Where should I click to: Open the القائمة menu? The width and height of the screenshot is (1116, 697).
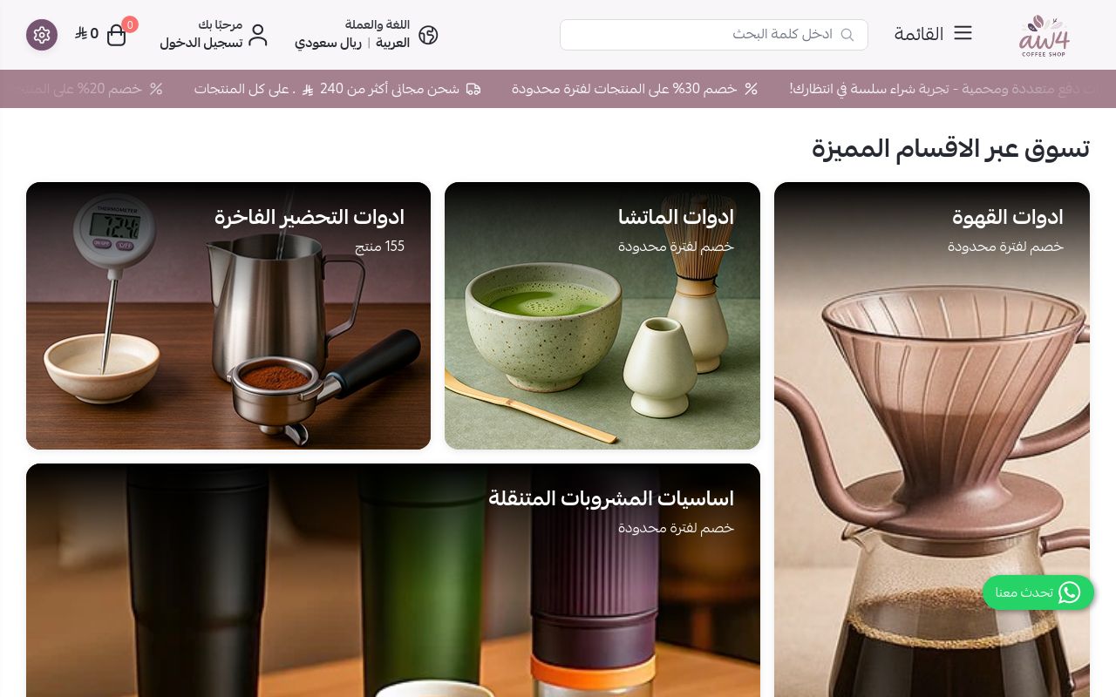pyautogui.click(x=933, y=34)
